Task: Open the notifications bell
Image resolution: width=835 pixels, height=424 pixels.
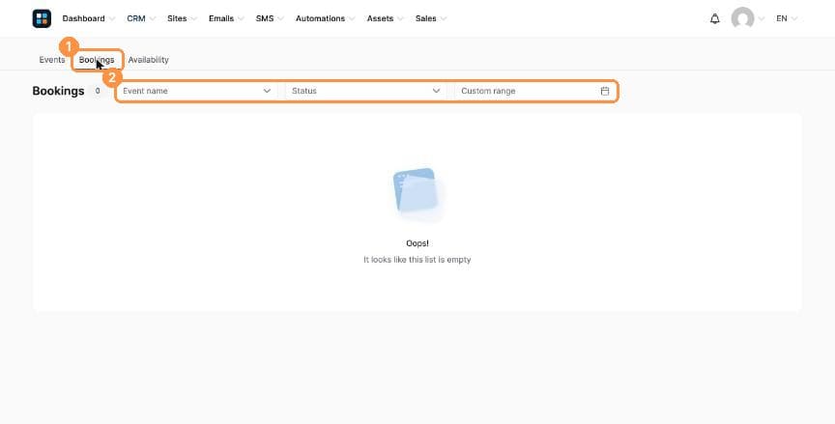Action: (714, 18)
